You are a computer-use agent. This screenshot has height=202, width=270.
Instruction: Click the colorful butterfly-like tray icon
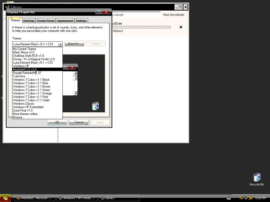click(x=241, y=198)
